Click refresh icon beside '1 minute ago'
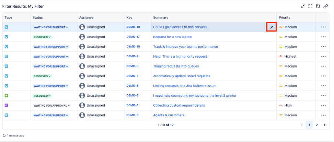The width and height of the screenshot is (334, 142). click(4, 135)
